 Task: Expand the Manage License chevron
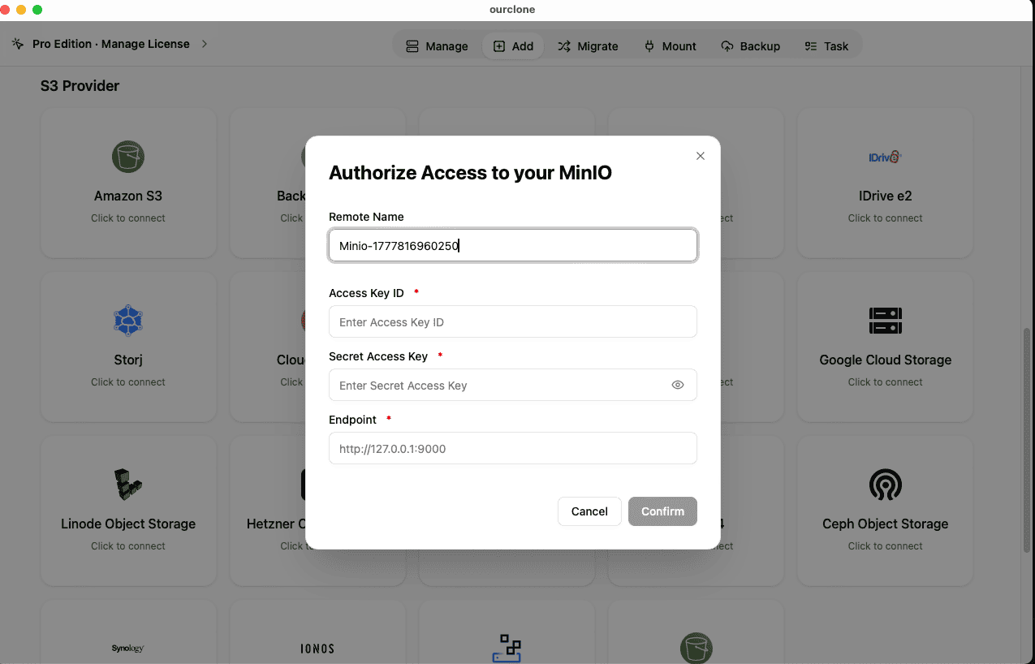205,44
